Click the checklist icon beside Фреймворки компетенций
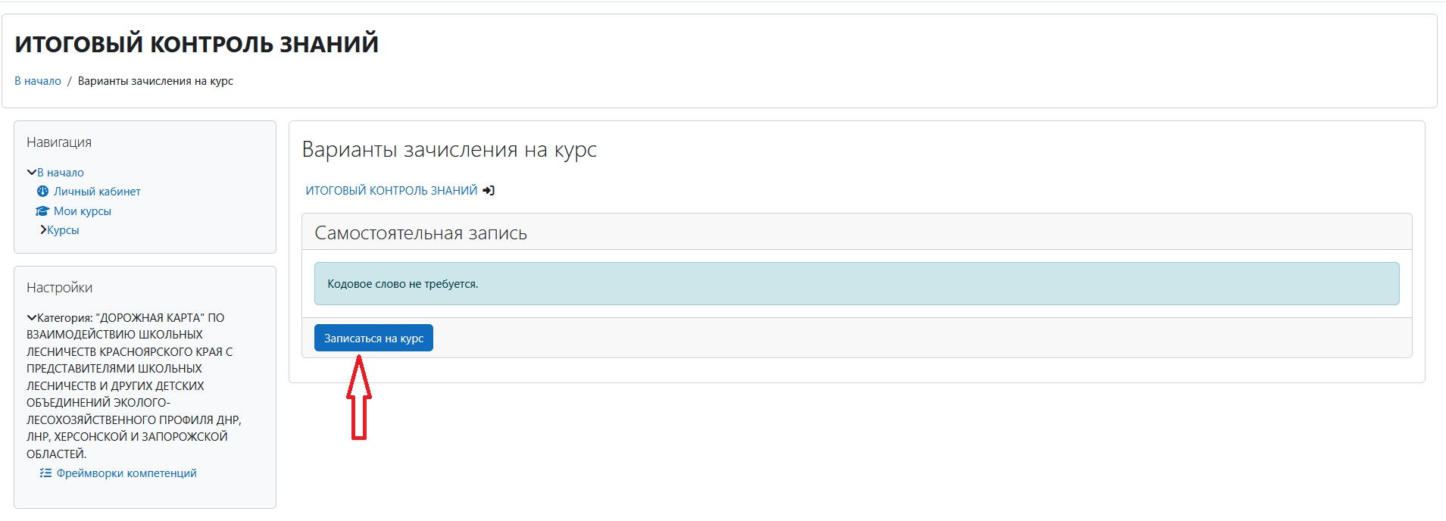 click(x=45, y=473)
